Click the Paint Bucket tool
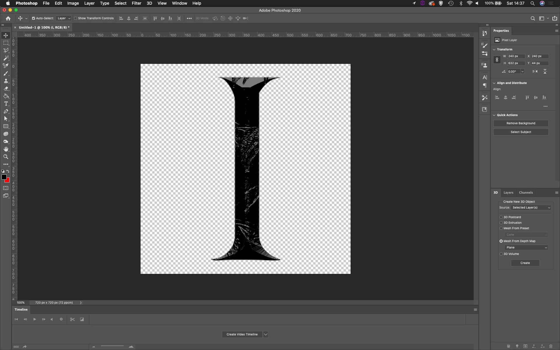The height and width of the screenshot is (350, 560). tap(6, 96)
